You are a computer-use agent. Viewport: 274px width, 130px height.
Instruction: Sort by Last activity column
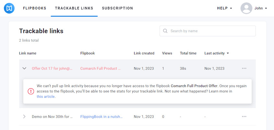coord(217,53)
